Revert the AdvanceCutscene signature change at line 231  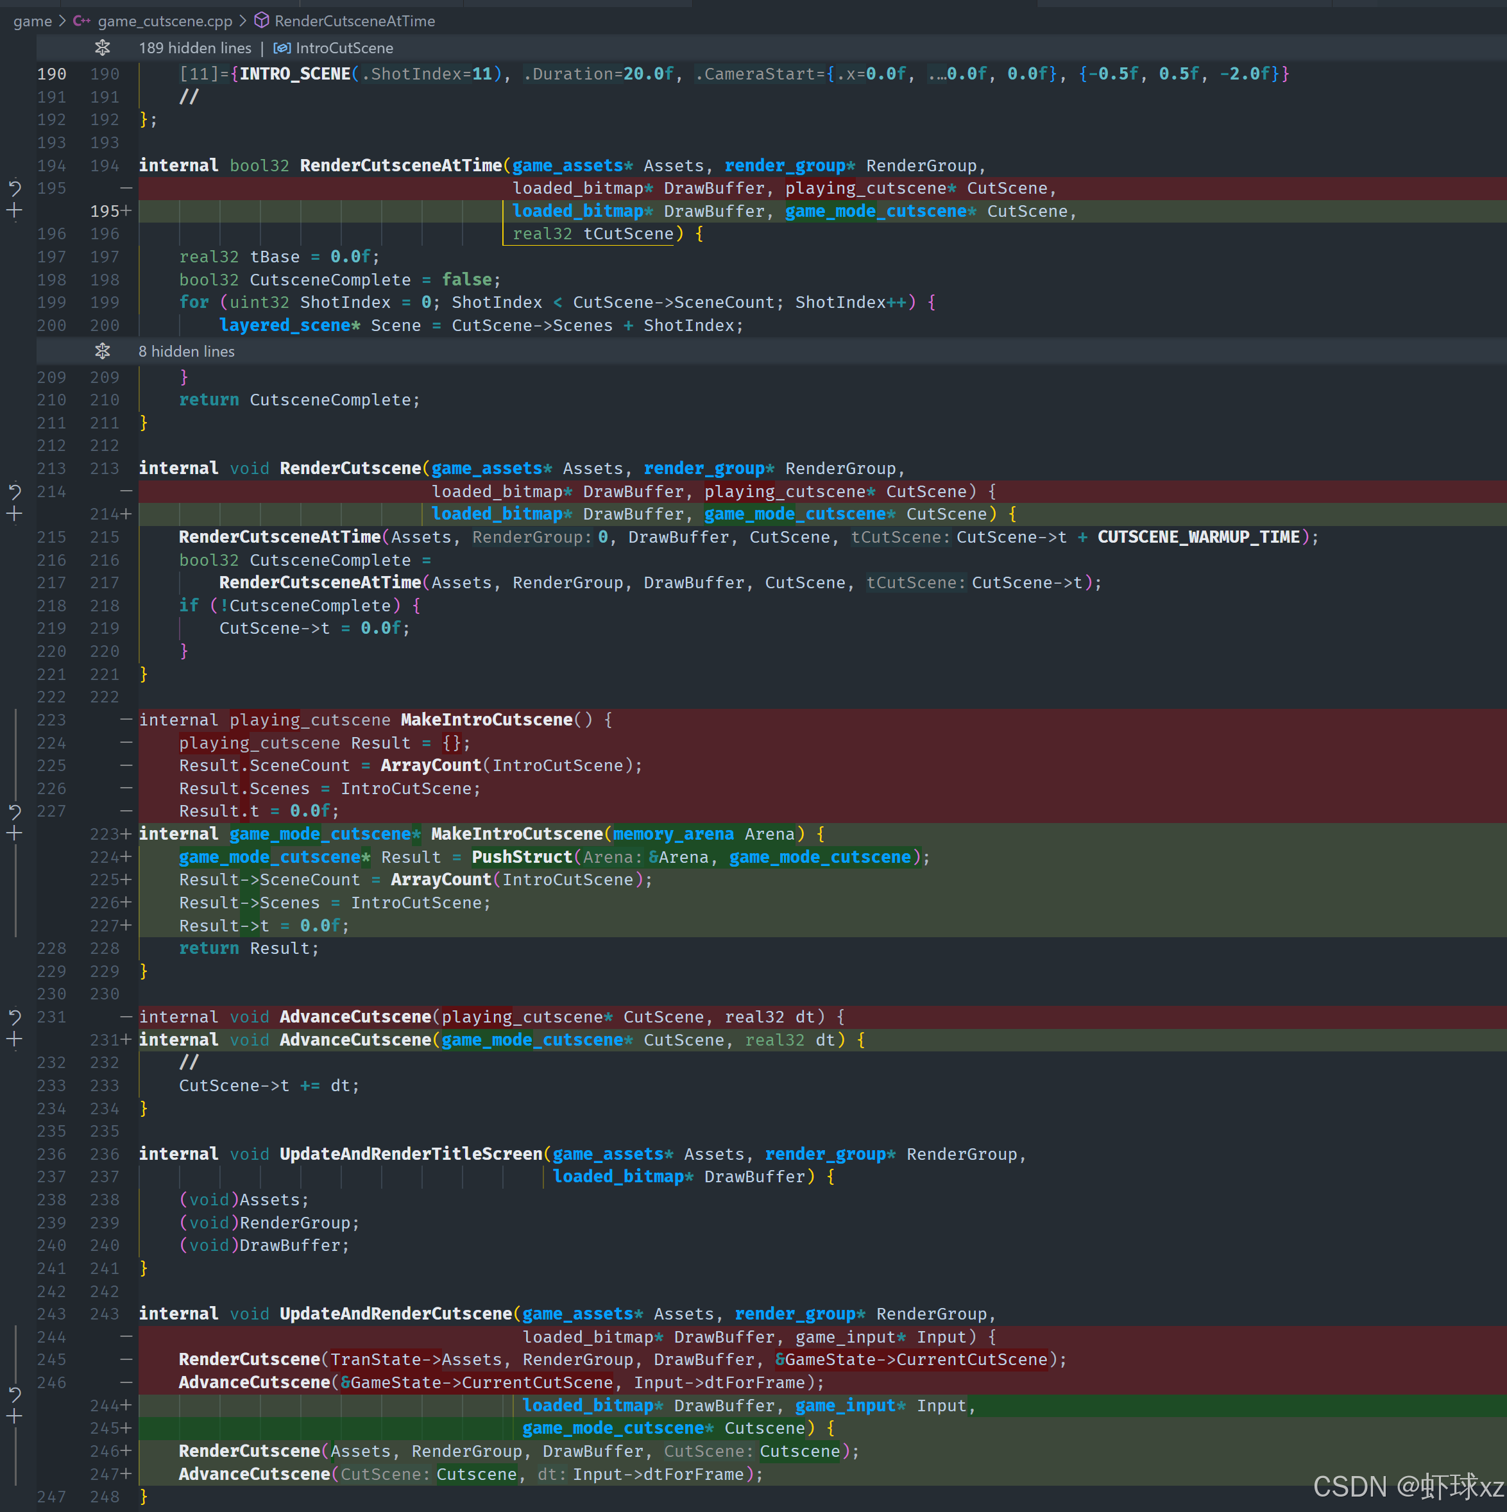click(x=14, y=1017)
